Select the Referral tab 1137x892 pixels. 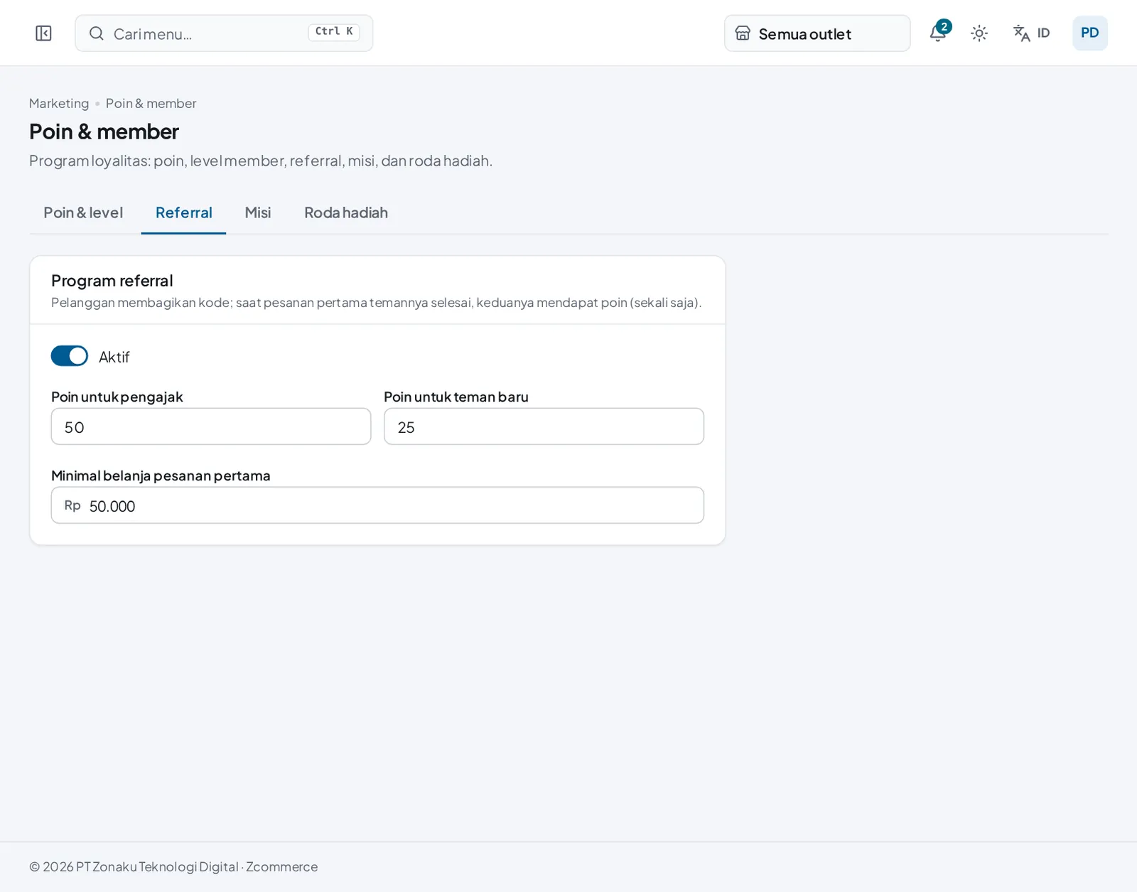(x=183, y=213)
